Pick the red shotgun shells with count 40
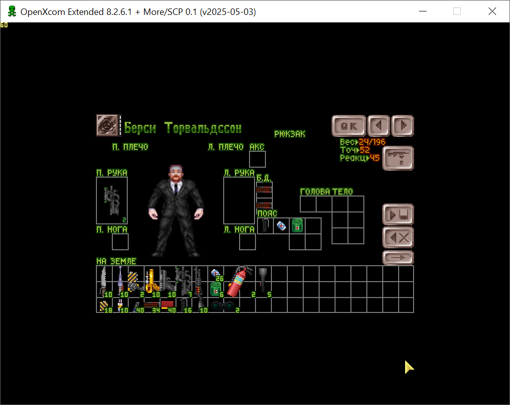This screenshot has width=510, height=405. coord(168,305)
